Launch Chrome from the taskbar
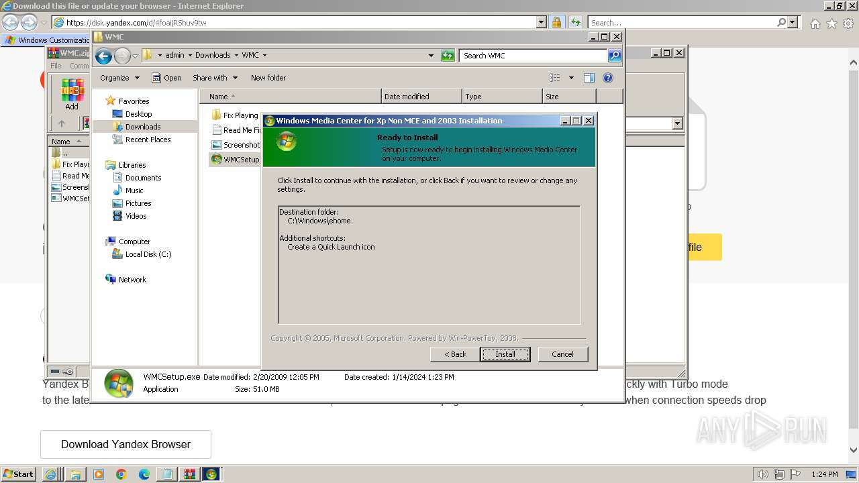Image resolution: width=859 pixels, height=483 pixels. point(121,474)
